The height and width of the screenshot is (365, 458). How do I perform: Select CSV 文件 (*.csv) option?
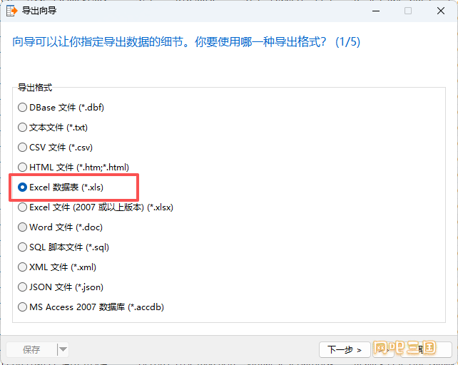55,147
